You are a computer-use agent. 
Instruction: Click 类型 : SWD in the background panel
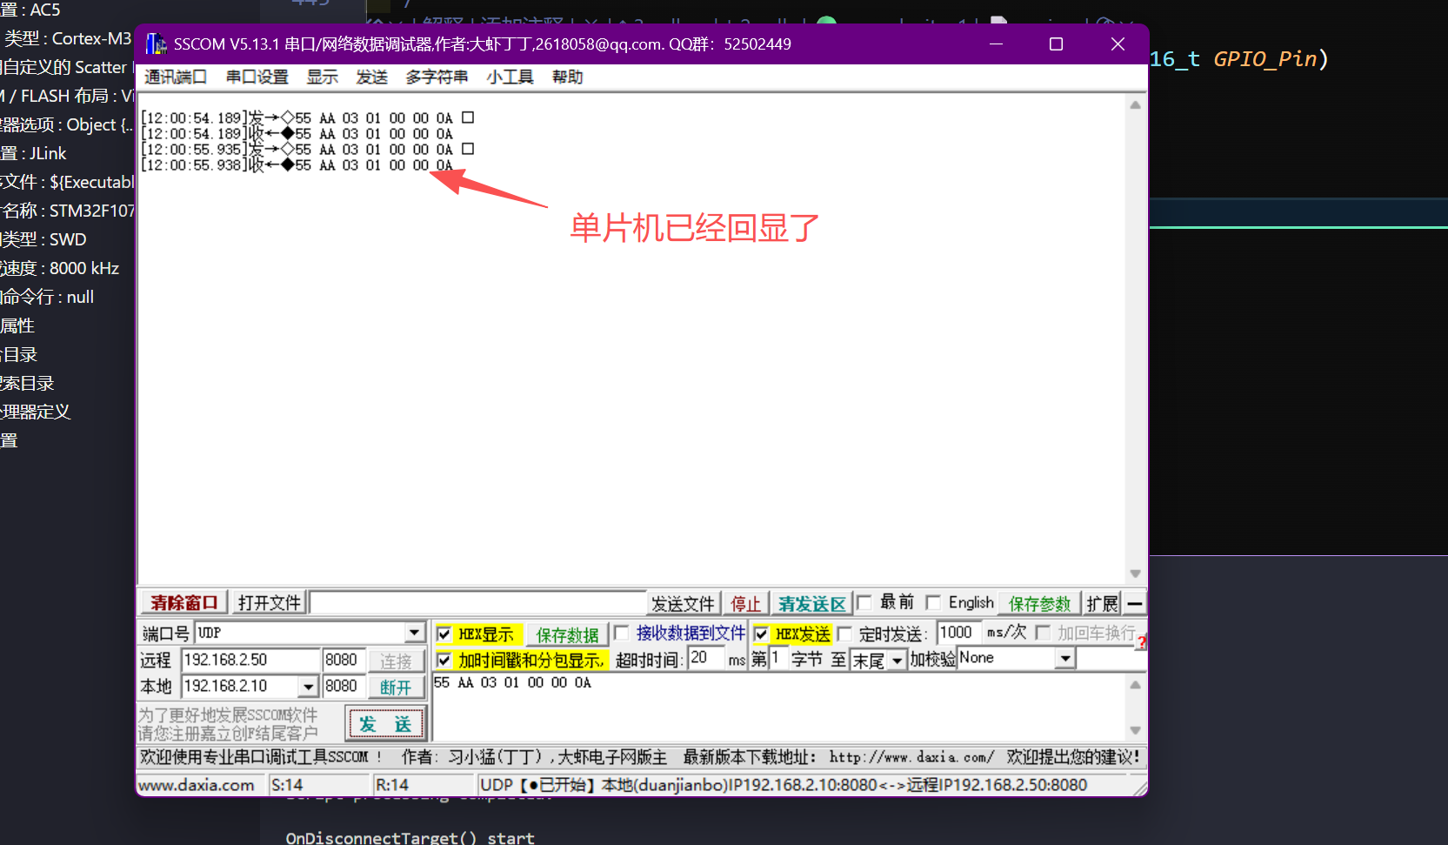[x=43, y=239]
